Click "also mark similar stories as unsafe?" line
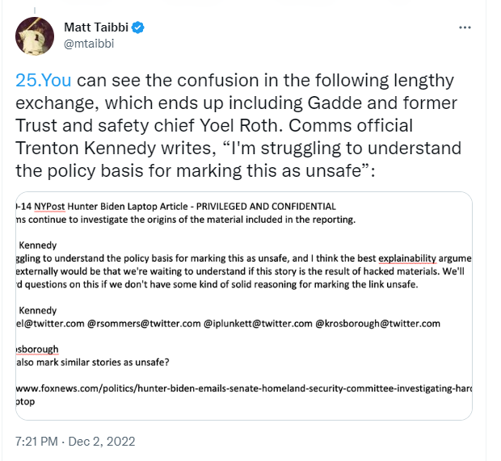 (x=93, y=363)
